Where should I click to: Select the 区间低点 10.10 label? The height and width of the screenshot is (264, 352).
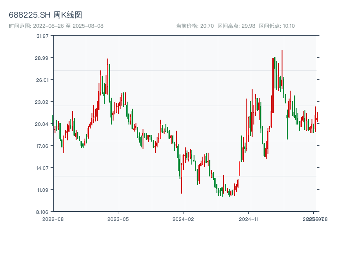click(277, 26)
